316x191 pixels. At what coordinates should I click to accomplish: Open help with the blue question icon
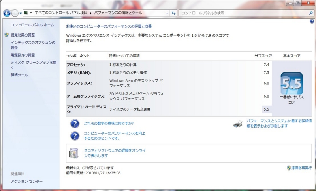(312, 21)
